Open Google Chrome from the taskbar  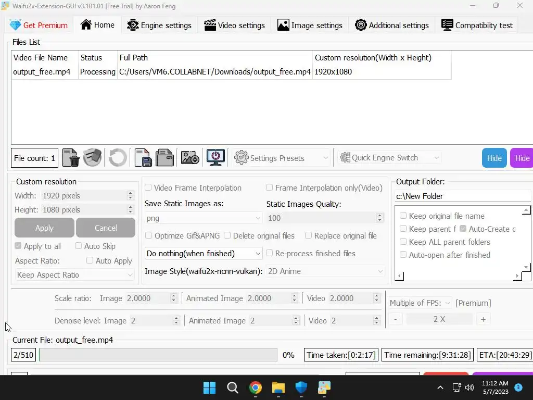point(255,387)
